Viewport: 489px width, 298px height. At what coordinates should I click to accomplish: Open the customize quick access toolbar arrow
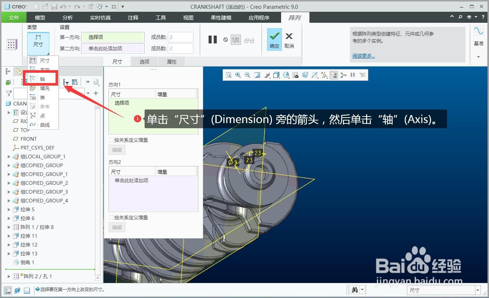[x=123, y=7]
